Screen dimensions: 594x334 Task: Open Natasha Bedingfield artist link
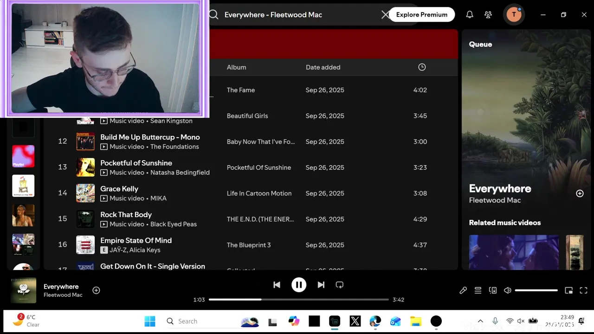coord(180,173)
